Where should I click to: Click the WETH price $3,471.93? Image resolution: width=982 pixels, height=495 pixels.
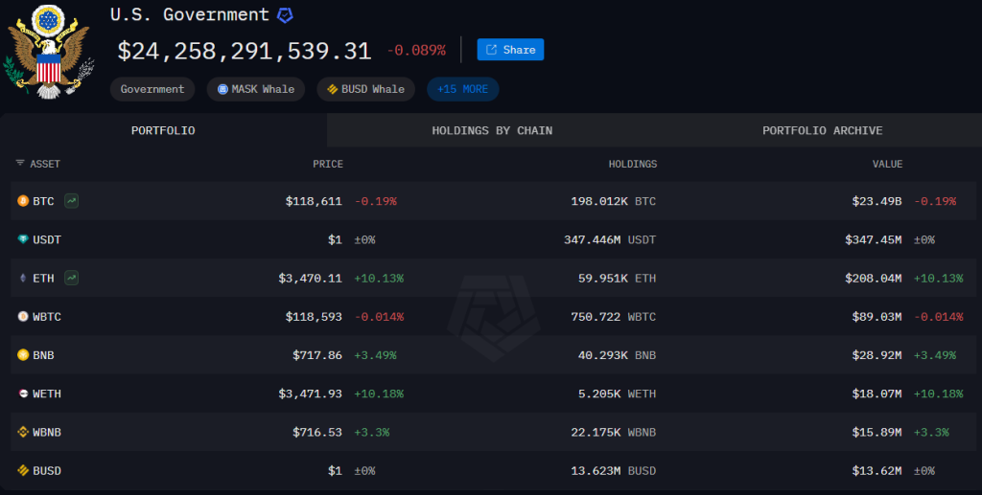coord(310,394)
